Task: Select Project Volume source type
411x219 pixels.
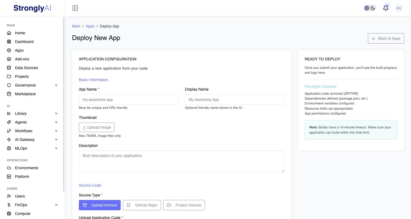Action: tap(184, 205)
